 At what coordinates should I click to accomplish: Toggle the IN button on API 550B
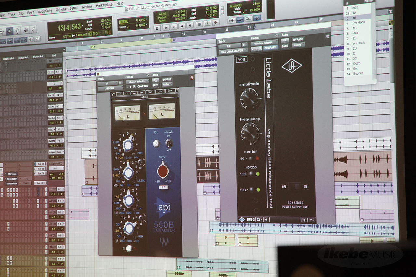129,248
